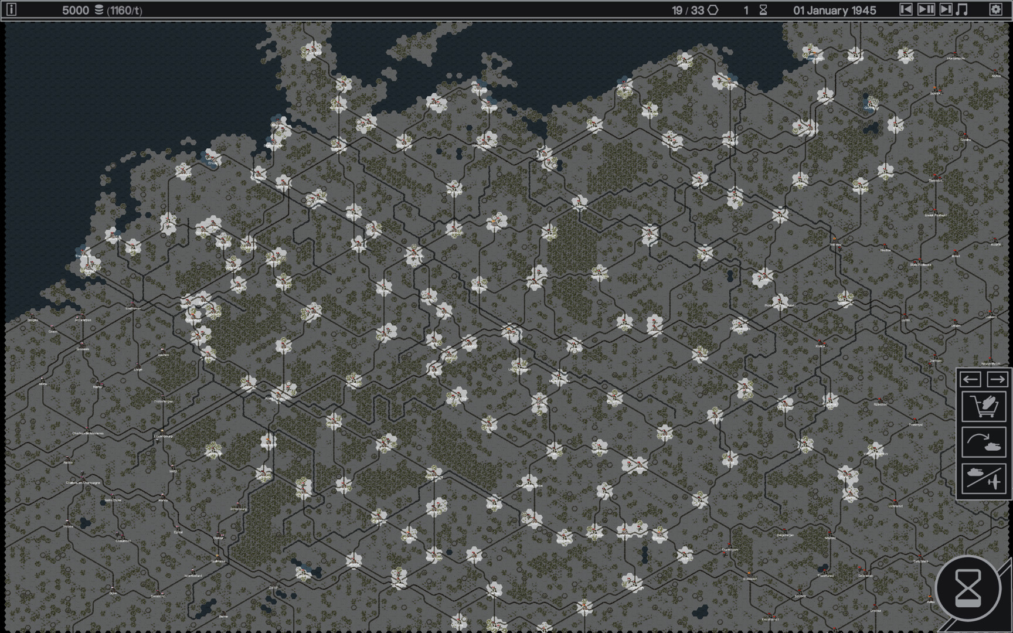Skip to next music track
The height and width of the screenshot is (633, 1013).
coord(945,9)
